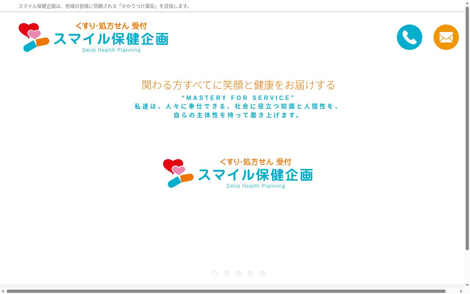Click the blue phone call icon

(409, 37)
